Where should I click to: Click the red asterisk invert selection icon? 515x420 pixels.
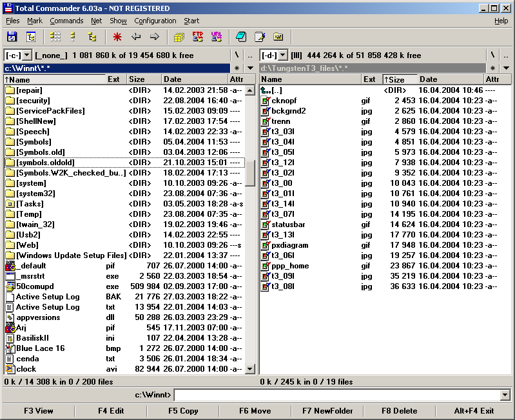click(117, 37)
